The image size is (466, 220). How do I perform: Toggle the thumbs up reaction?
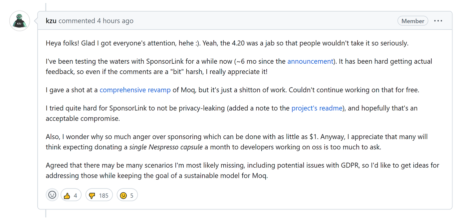[71, 195]
